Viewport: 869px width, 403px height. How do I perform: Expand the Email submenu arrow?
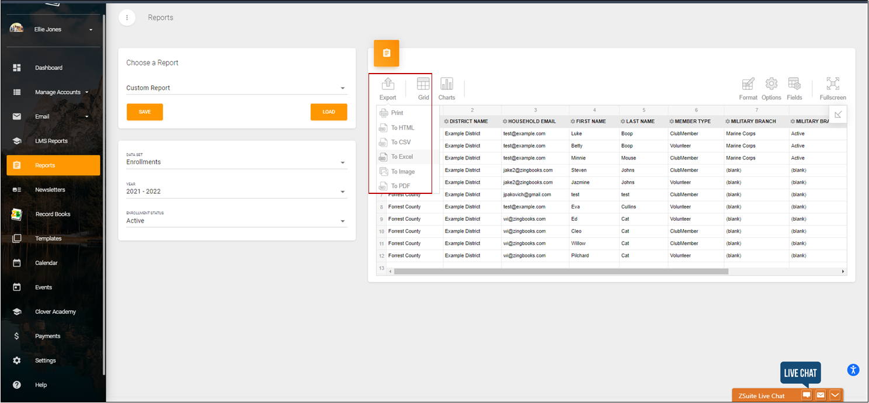click(x=87, y=117)
